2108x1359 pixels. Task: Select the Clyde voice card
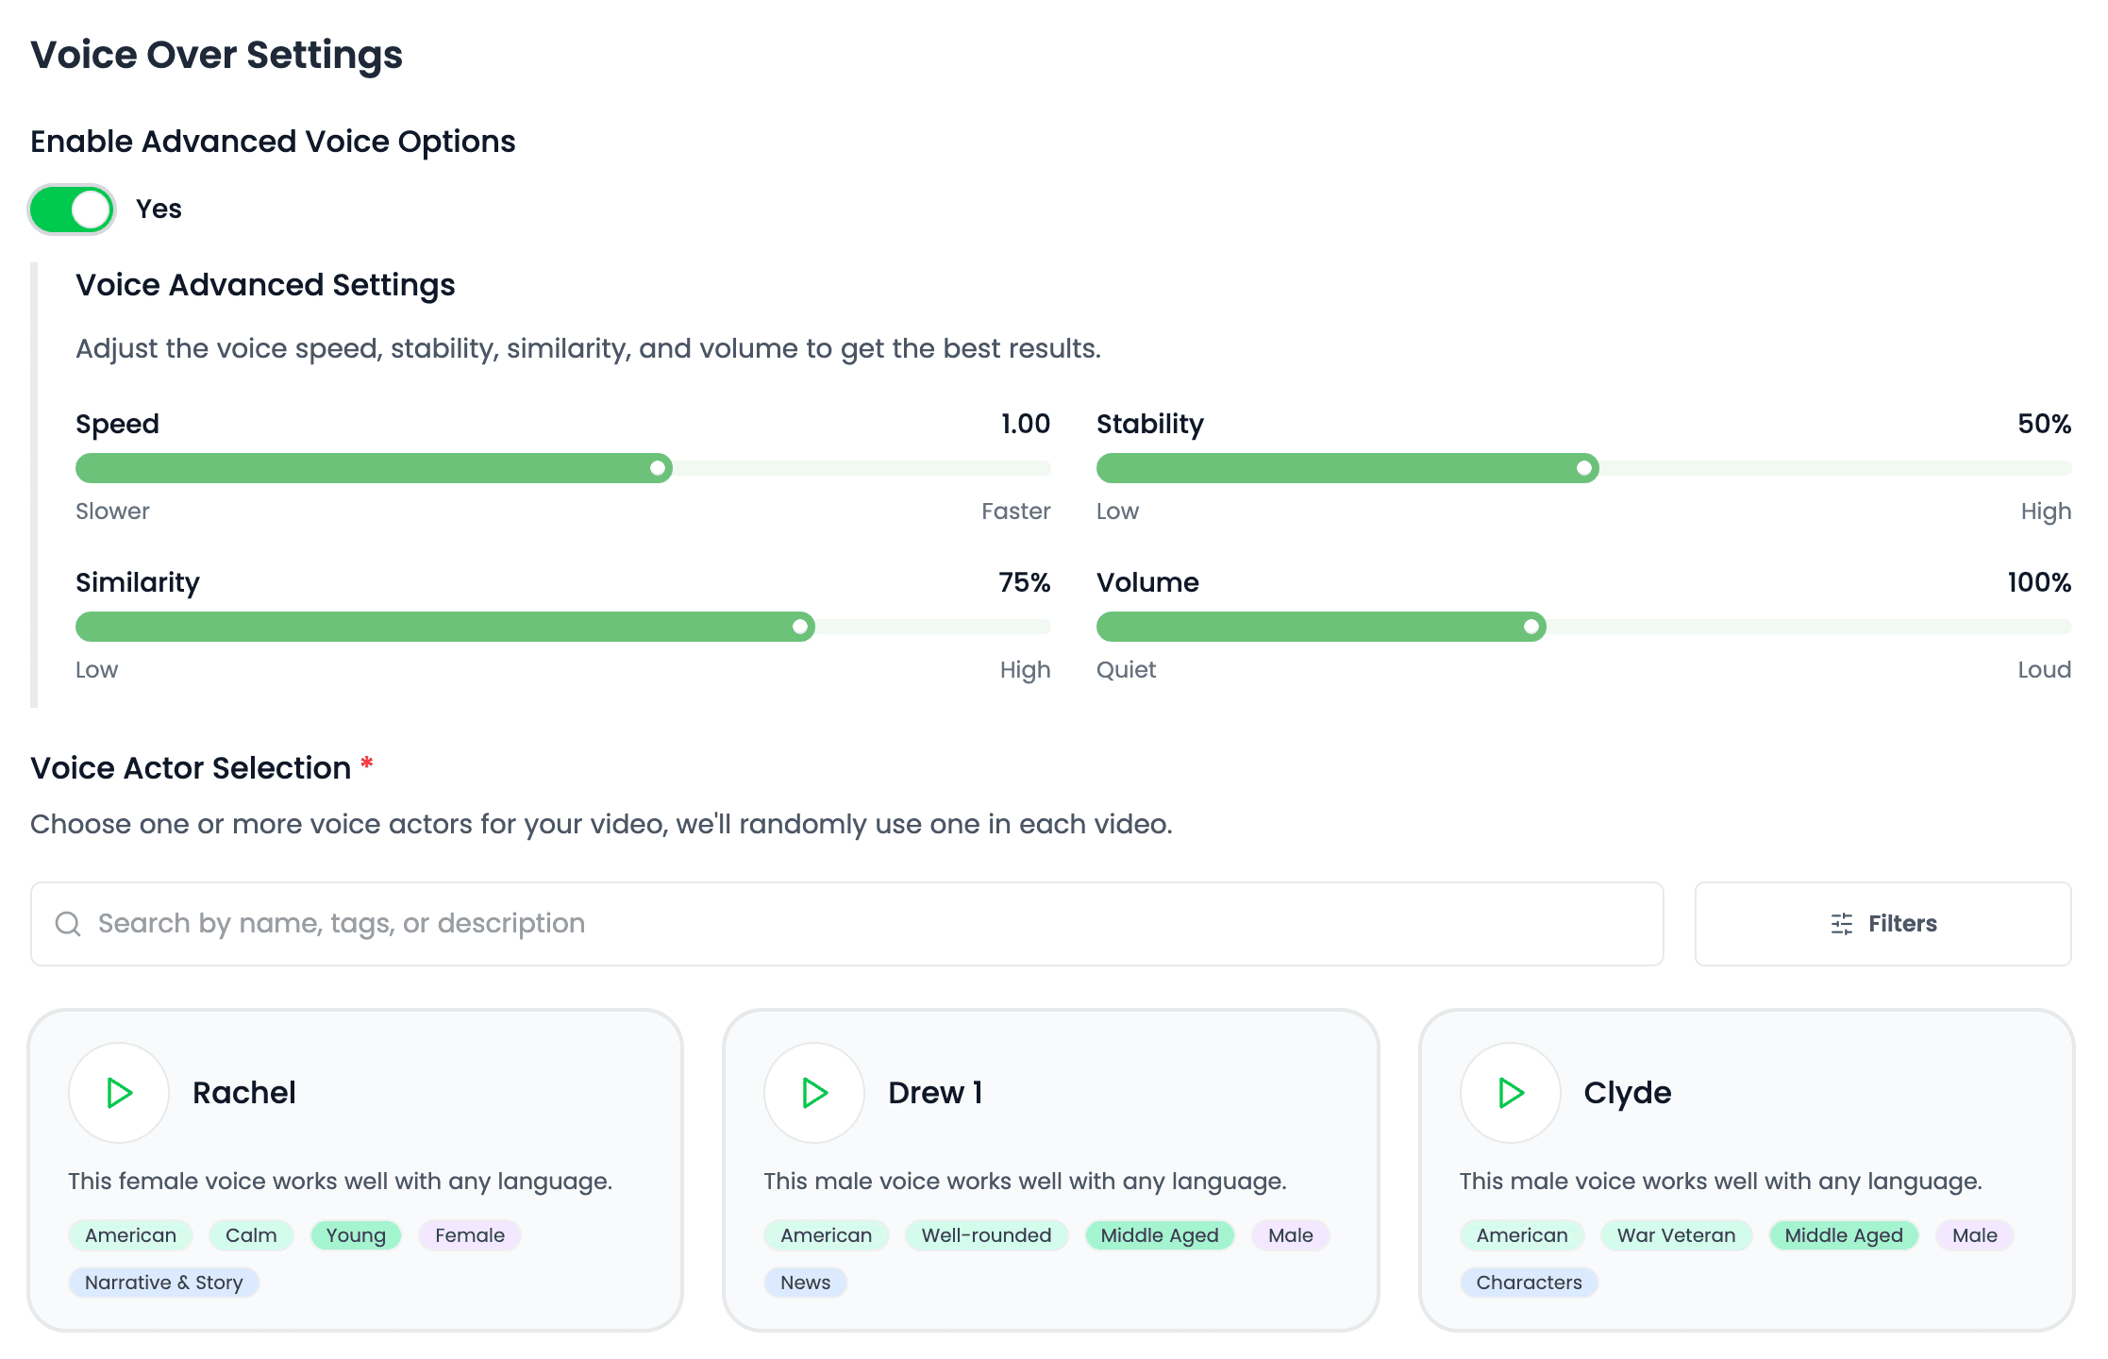click(1747, 1170)
